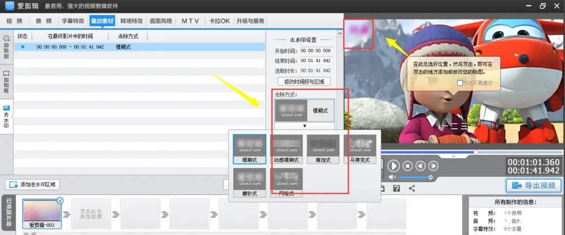565x235 pixels.
Task: Choose the 腐蚀式 style thumbnail
Action: (323, 149)
